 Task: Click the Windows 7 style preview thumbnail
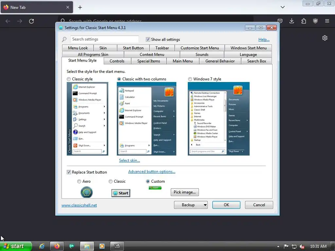(x=219, y=119)
